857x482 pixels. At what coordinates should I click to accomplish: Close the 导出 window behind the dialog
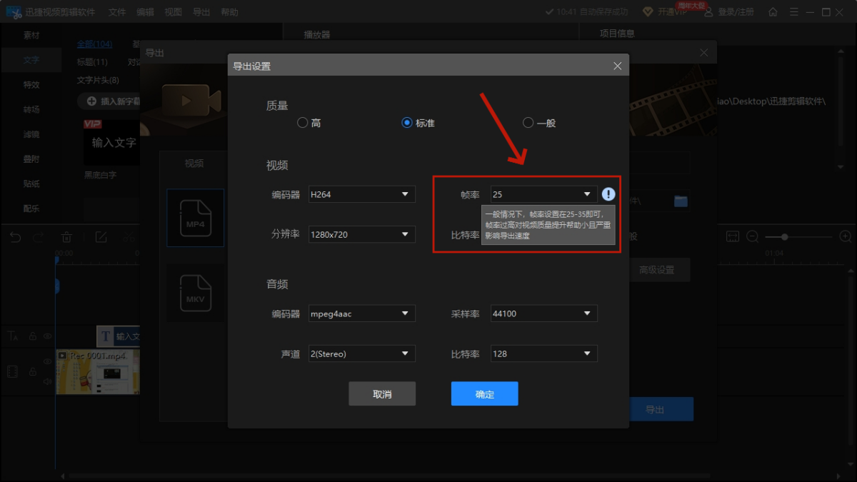704,53
